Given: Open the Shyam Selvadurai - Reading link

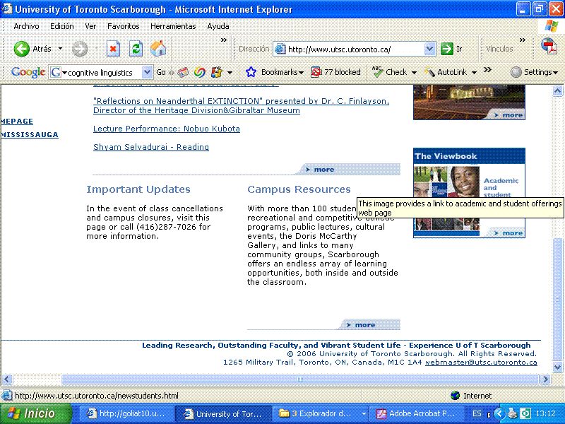Looking at the screenshot, I should tap(151, 147).
